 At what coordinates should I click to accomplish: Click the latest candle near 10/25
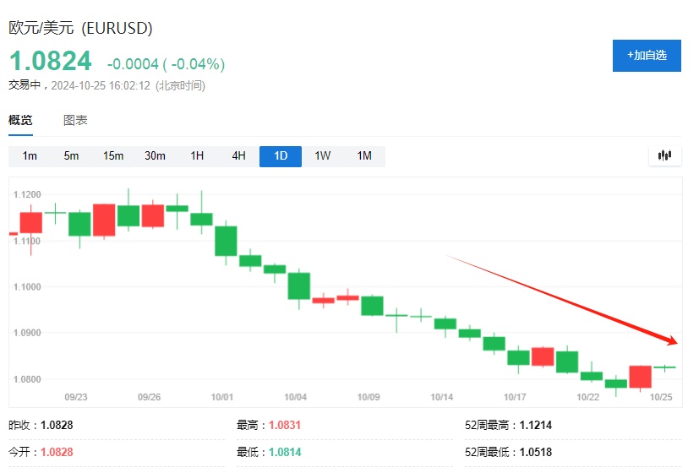click(x=664, y=367)
